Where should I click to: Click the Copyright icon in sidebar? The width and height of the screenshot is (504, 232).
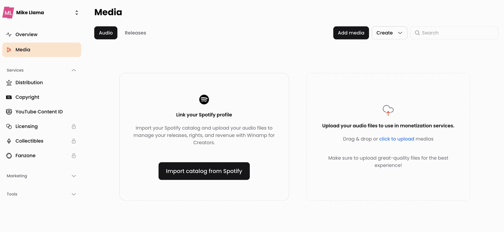9,97
